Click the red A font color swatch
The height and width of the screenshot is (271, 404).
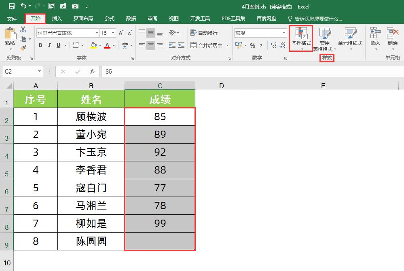[x=107, y=45]
